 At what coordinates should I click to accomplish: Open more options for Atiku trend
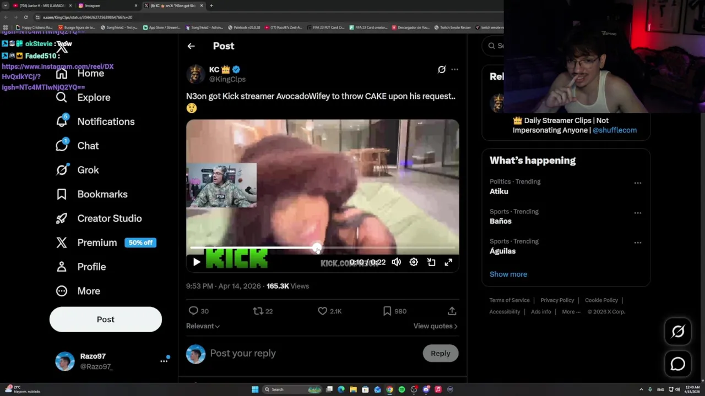click(x=638, y=183)
